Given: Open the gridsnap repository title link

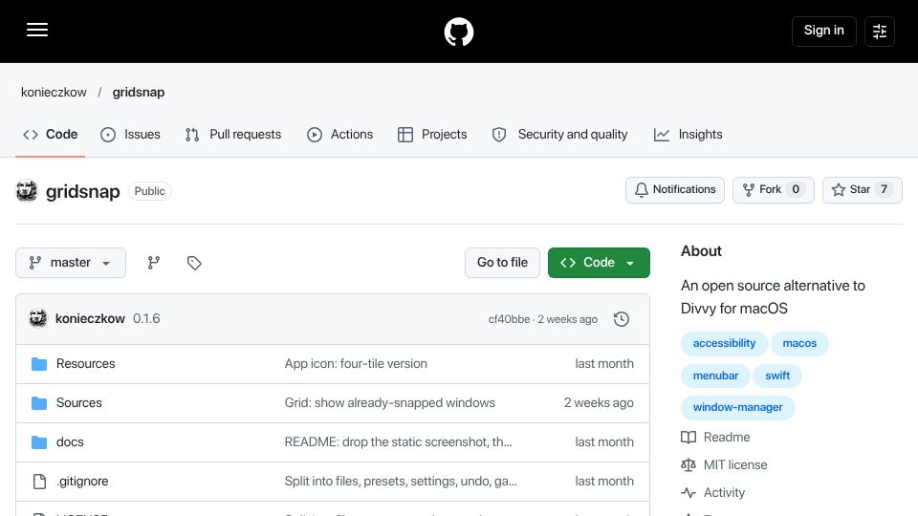Looking at the screenshot, I should [82, 191].
